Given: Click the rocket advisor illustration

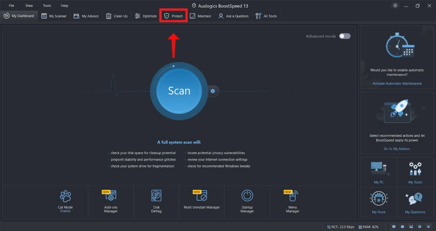Looking at the screenshot, I should (398, 111).
